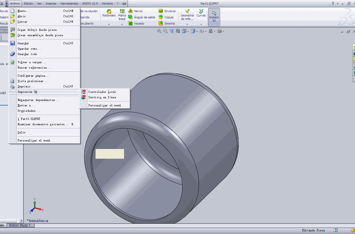
Task: Click the task pane home tab icon
Action: 354,47
